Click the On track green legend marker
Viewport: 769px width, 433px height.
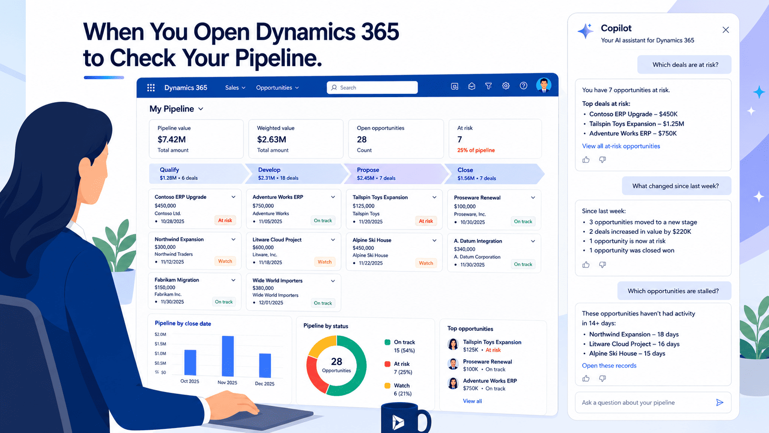(x=387, y=342)
